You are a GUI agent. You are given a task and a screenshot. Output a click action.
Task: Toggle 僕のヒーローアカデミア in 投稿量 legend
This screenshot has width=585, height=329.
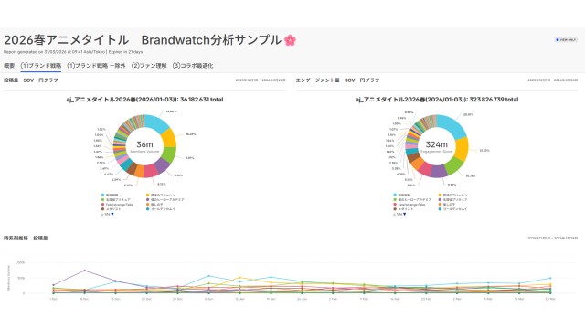165,200
